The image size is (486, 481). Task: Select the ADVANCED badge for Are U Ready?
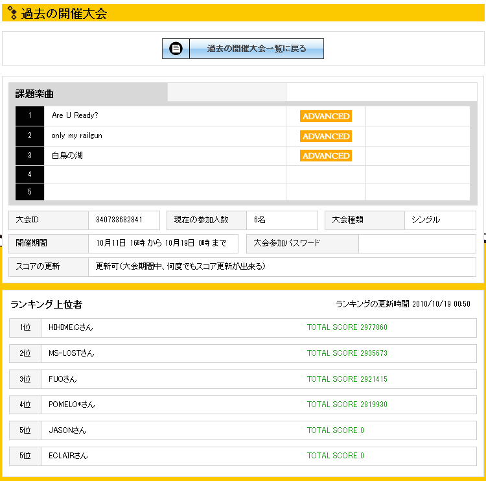(326, 117)
